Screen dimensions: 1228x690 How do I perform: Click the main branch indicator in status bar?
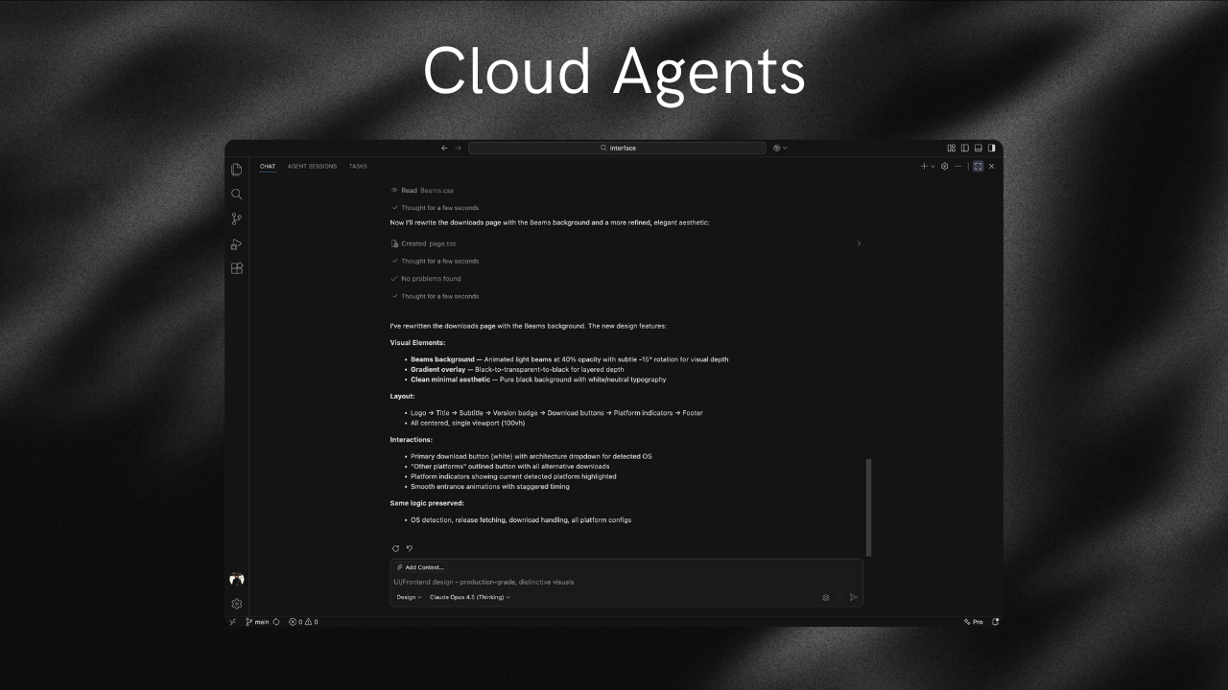click(x=259, y=621)
